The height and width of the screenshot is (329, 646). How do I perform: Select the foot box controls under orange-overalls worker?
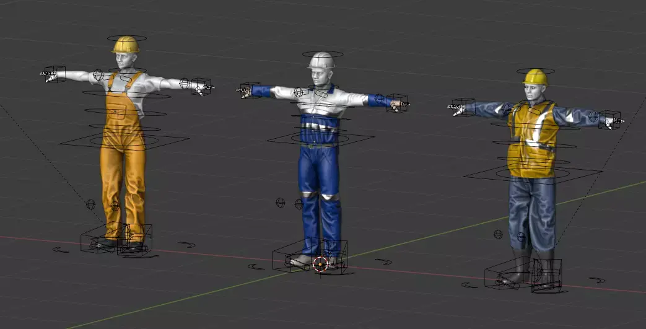coord(116,239)
